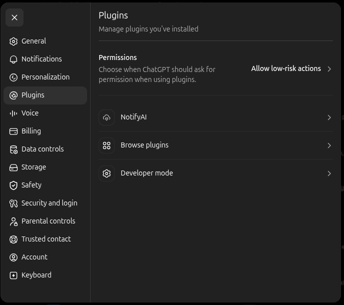
Task: Click the Plugins sidebar icon
Action: pos(14,95)
